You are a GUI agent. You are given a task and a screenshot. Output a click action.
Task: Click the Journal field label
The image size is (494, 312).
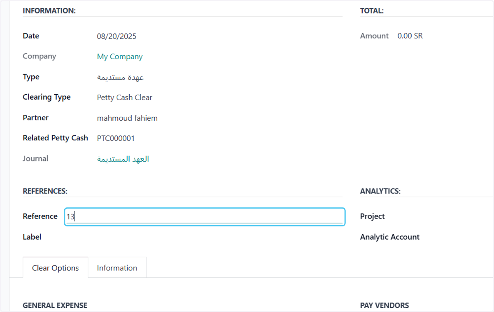coord(35,158)
